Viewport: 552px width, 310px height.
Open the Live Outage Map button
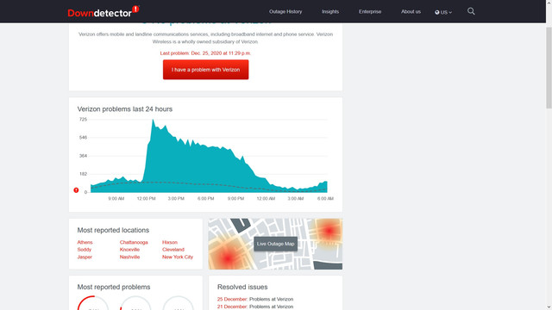(275, 244)
